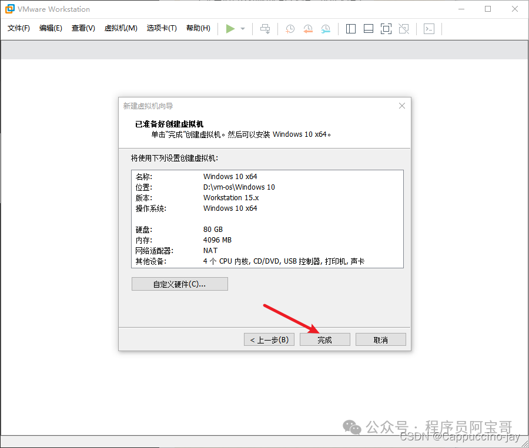Select the 操作系统 value Windows 10 x64
529x448 pixels.
coord(230,208)
